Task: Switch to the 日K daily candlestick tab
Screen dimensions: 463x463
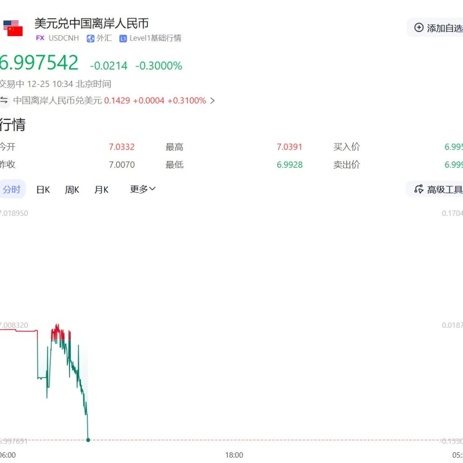Action: click(43, 189)
